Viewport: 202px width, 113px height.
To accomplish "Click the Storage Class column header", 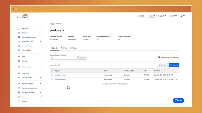I will (128, 71).
